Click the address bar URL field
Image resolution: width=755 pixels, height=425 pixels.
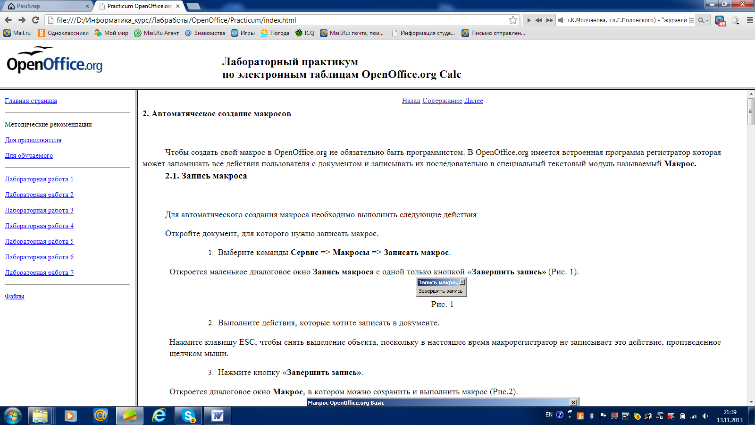281,20
